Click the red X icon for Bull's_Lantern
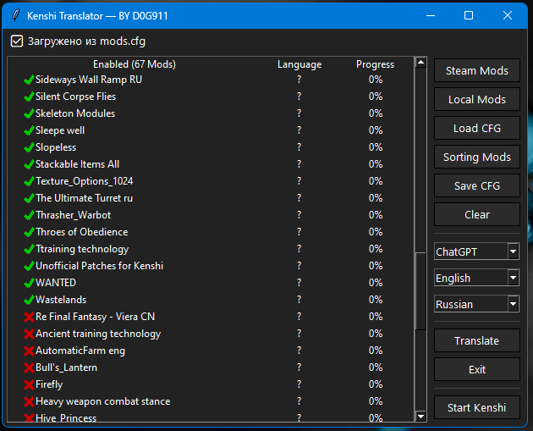 [29, 367]
